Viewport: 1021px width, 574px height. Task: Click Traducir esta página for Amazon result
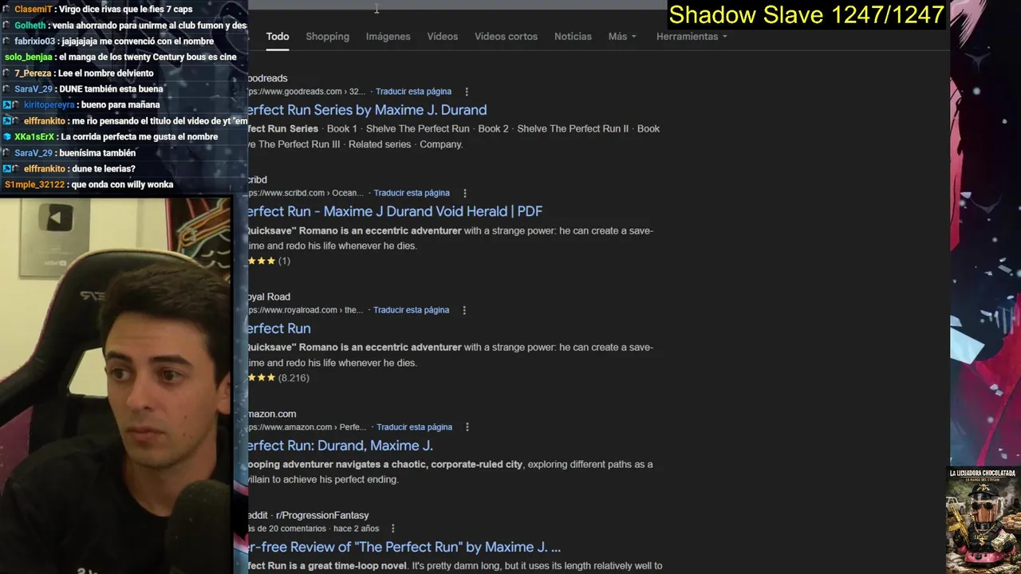coord(414,427)
